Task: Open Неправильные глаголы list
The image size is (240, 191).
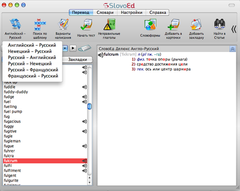Action: tap(109, 24)
